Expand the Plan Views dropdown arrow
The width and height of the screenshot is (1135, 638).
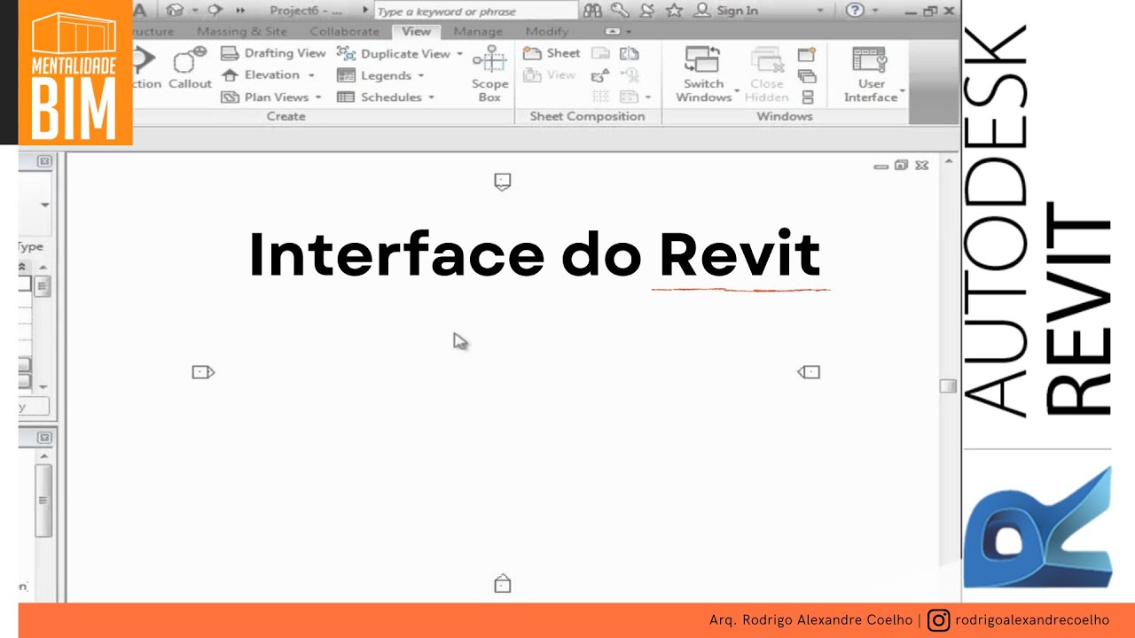(x=318, y=98)
